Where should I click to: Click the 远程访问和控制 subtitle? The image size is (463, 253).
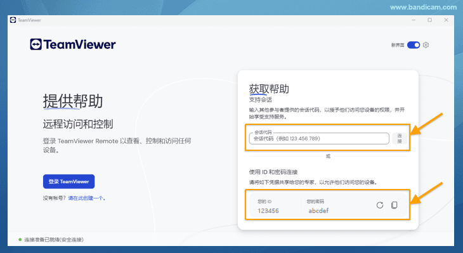[78, 124]
